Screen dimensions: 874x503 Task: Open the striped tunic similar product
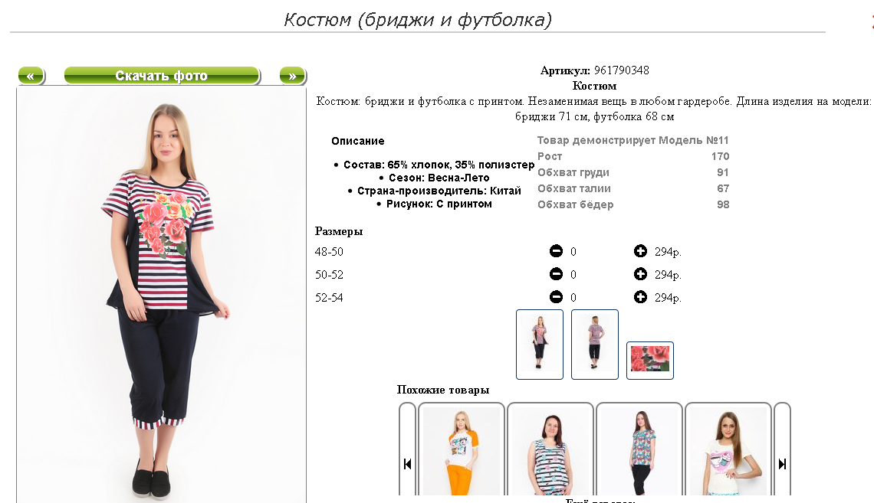pos(550,449)
